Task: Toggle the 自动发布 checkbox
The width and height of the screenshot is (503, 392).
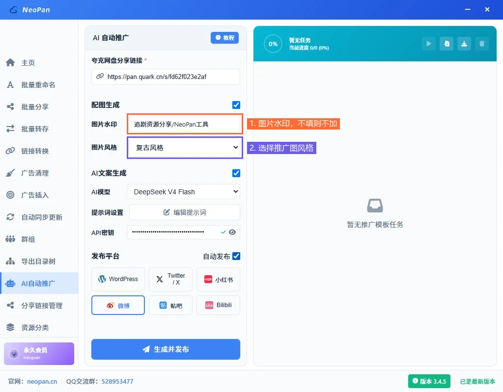Action: [x=236, y=256]
